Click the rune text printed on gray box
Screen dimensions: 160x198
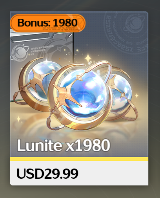click(42, 49)
